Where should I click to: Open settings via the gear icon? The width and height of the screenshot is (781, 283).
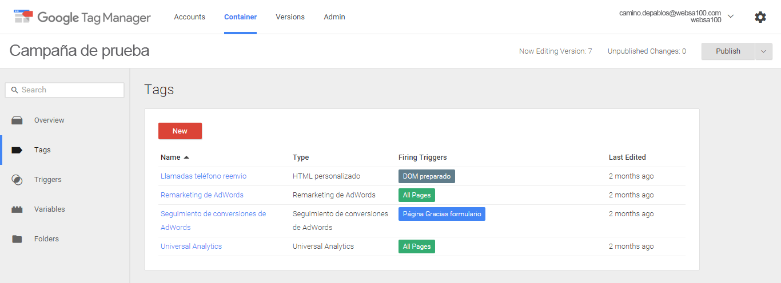pyautogui.click(x=760, y=17)
